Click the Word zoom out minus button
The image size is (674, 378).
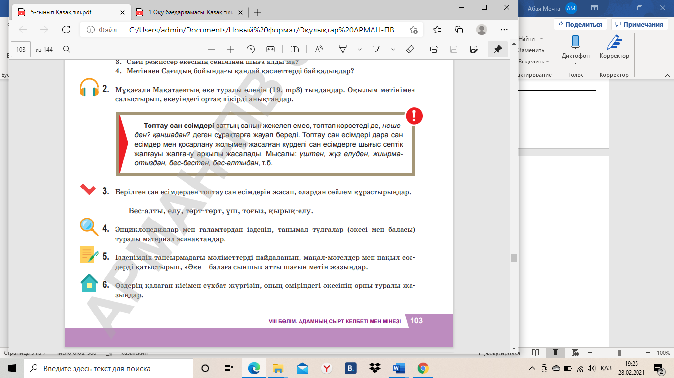pos(590,353)
